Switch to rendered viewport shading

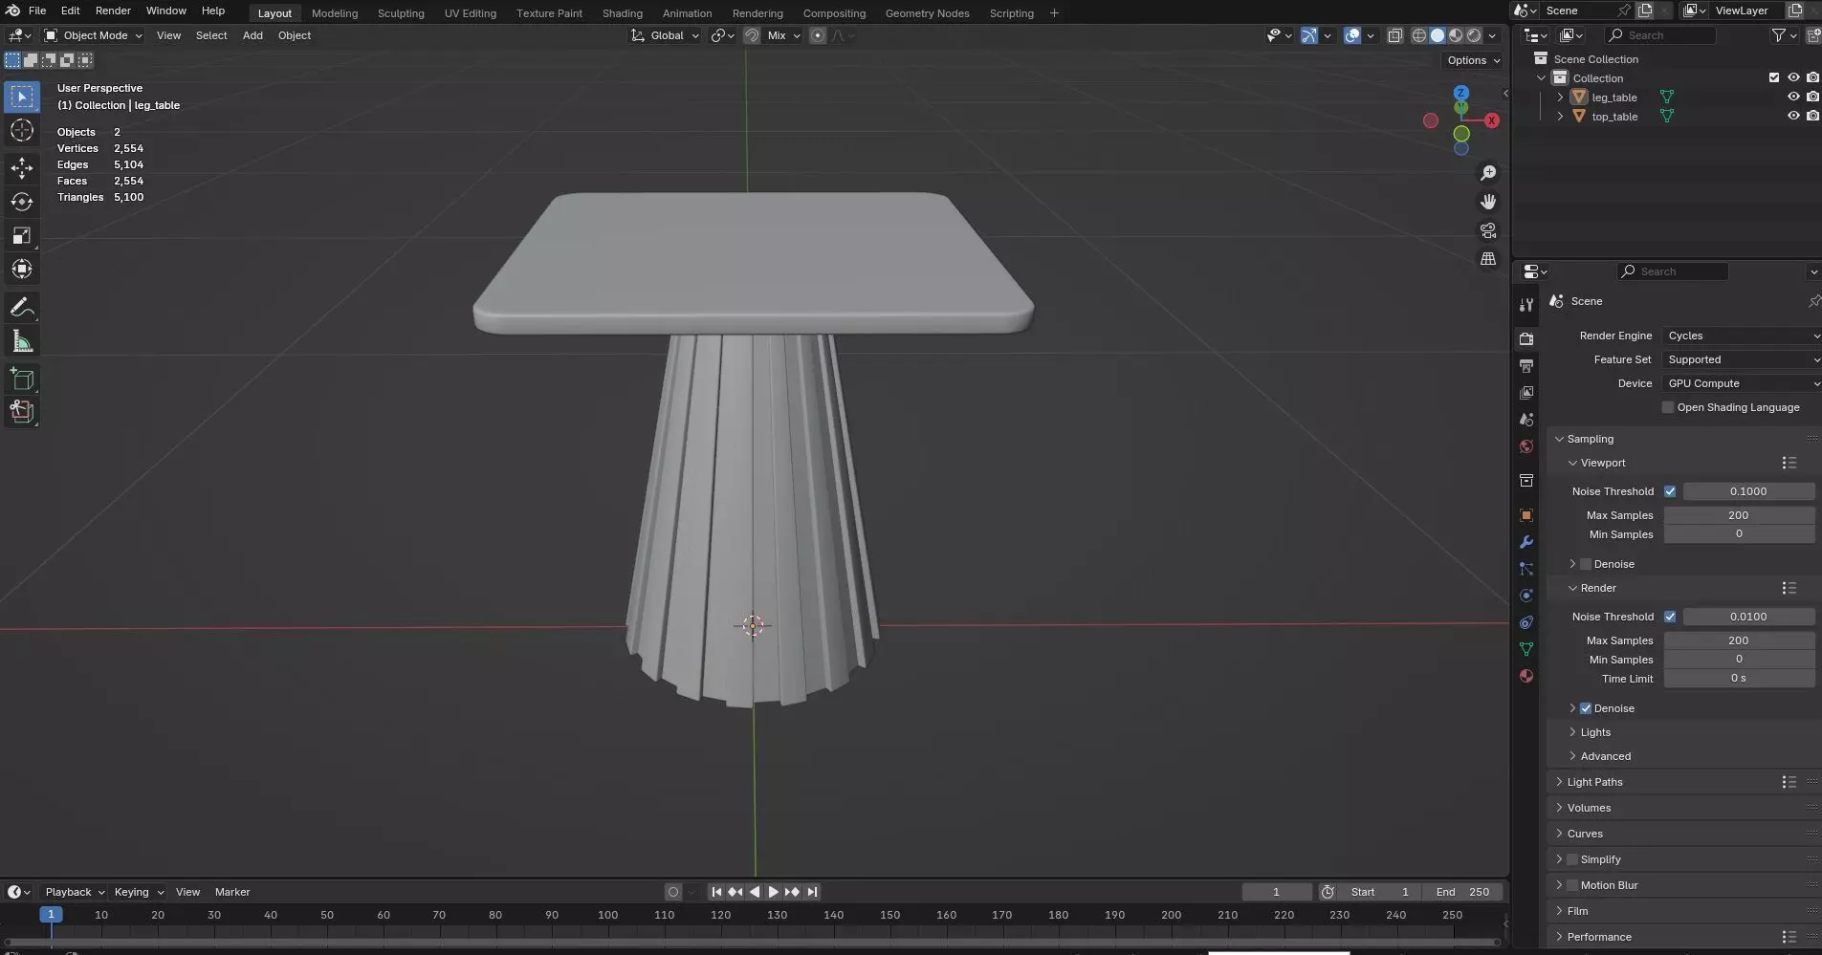tap(1474, 35)
